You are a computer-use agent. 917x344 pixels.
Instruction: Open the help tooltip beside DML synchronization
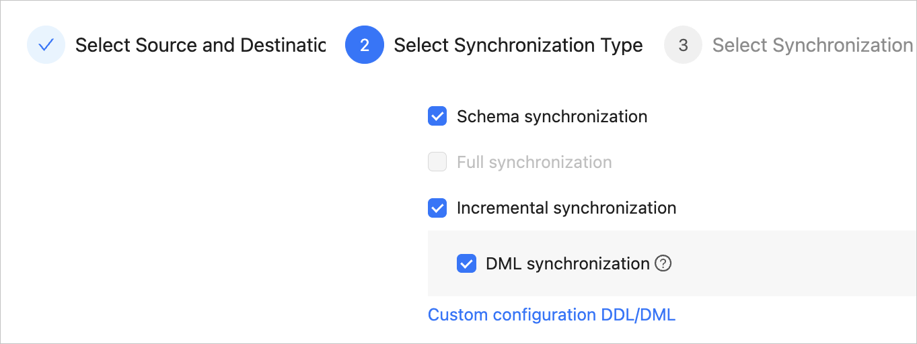click(x=663, y=263)
